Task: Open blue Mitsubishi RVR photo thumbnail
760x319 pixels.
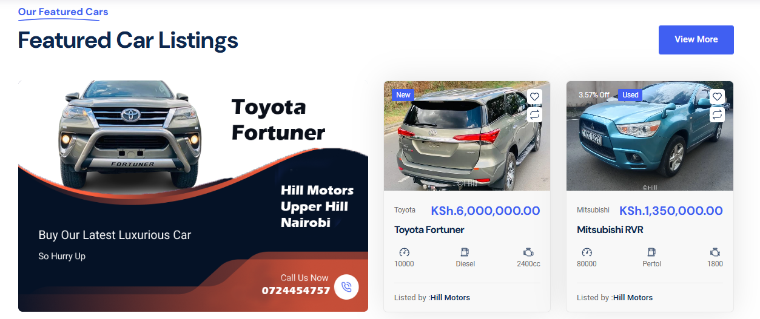Action: click(x=650, y=136)
